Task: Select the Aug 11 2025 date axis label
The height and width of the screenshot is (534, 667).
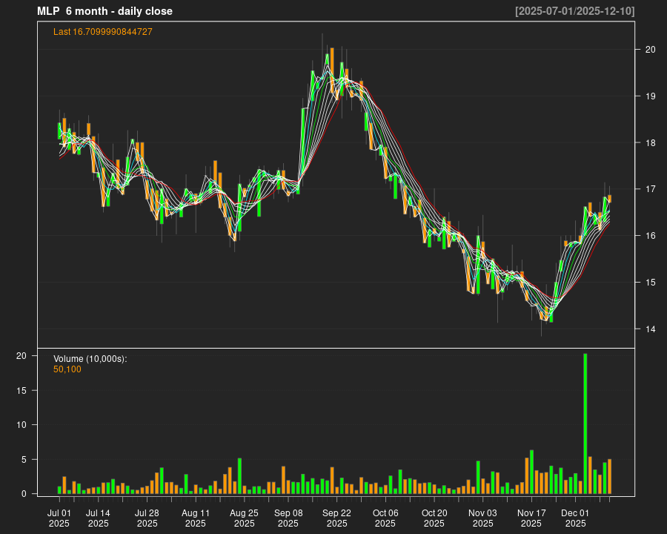Action: coord(196,518)
